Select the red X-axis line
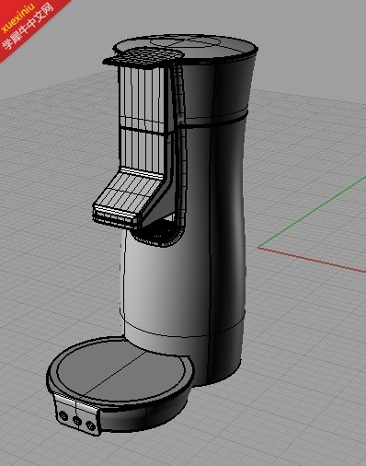Image resolution: width=366 pixels, height=466 pixels. coord(312,260)
